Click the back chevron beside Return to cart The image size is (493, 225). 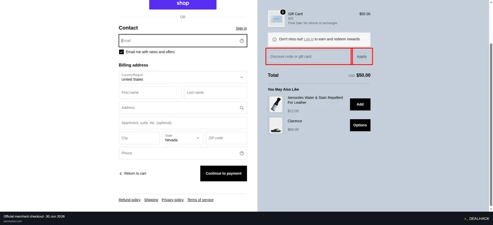tap(120, 174)
